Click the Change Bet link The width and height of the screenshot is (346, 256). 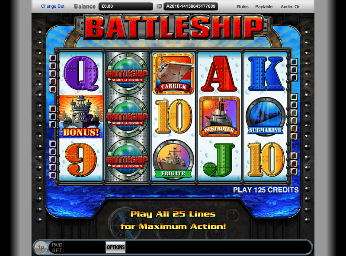pos(52,6)
